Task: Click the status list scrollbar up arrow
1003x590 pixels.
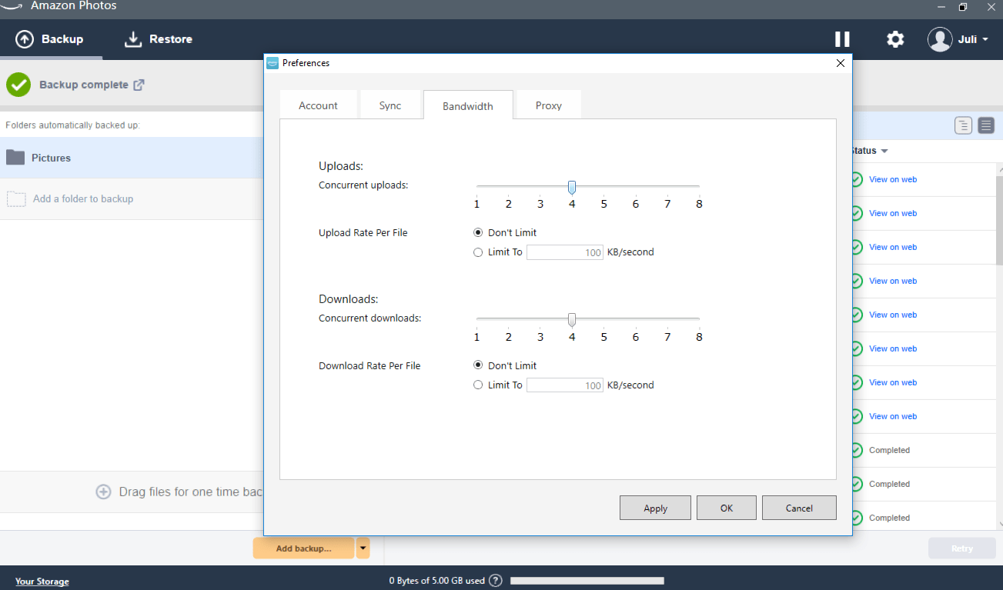Action: tap(999, 168)
